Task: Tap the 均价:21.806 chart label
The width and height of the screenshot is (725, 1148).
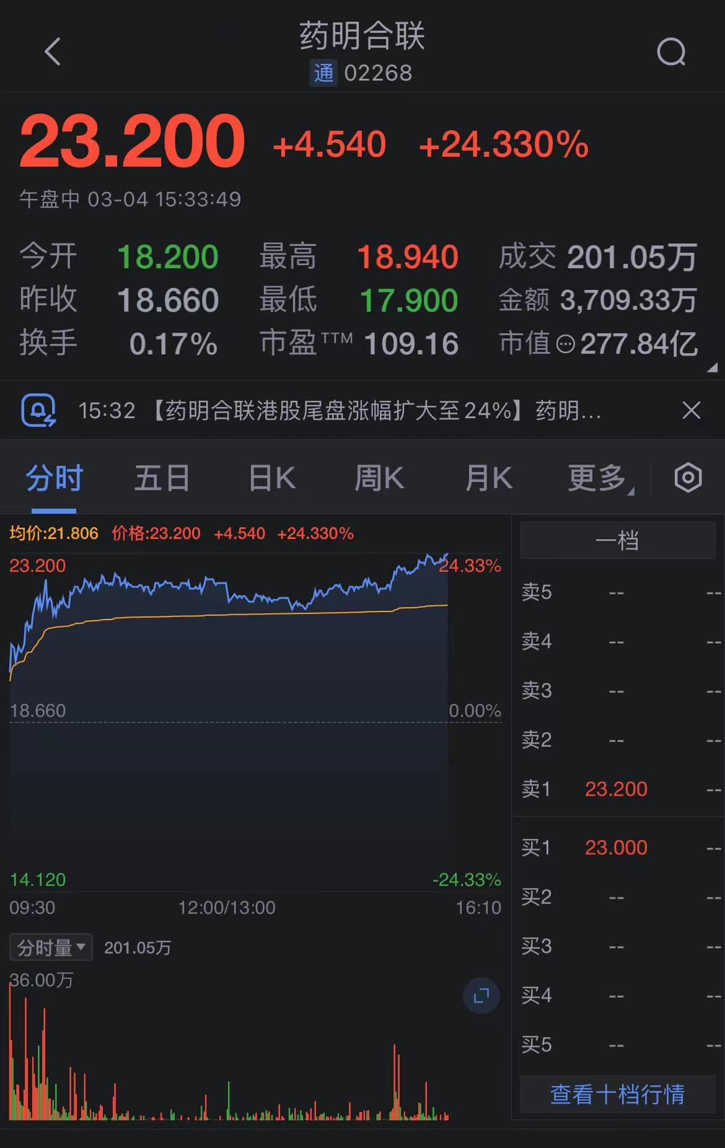Action: coord(54,533)
